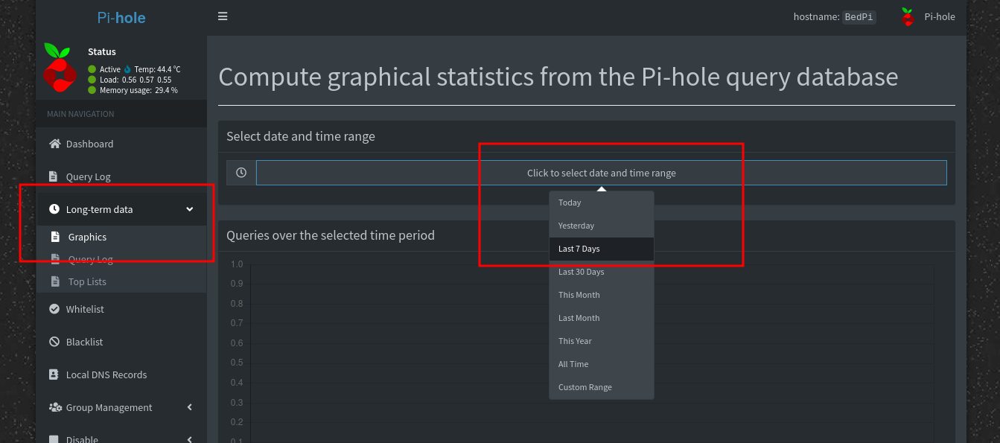Viewport: 1000px width, 443px height.
Task: Click the Status heading in the sidebar
Action: (x=102, y=51)
